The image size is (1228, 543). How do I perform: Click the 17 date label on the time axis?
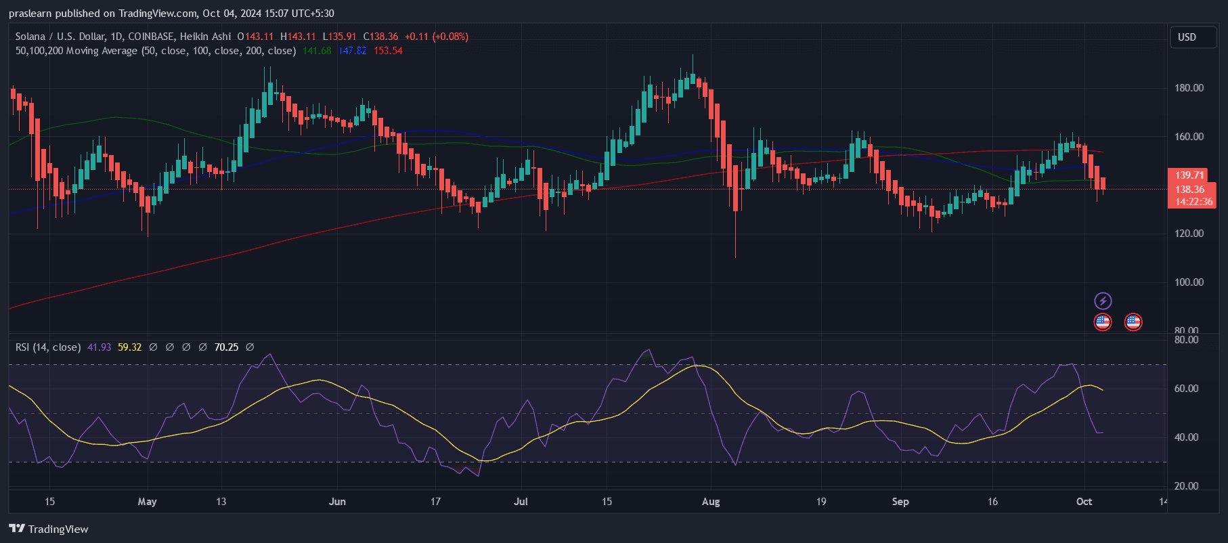point(435,502)
